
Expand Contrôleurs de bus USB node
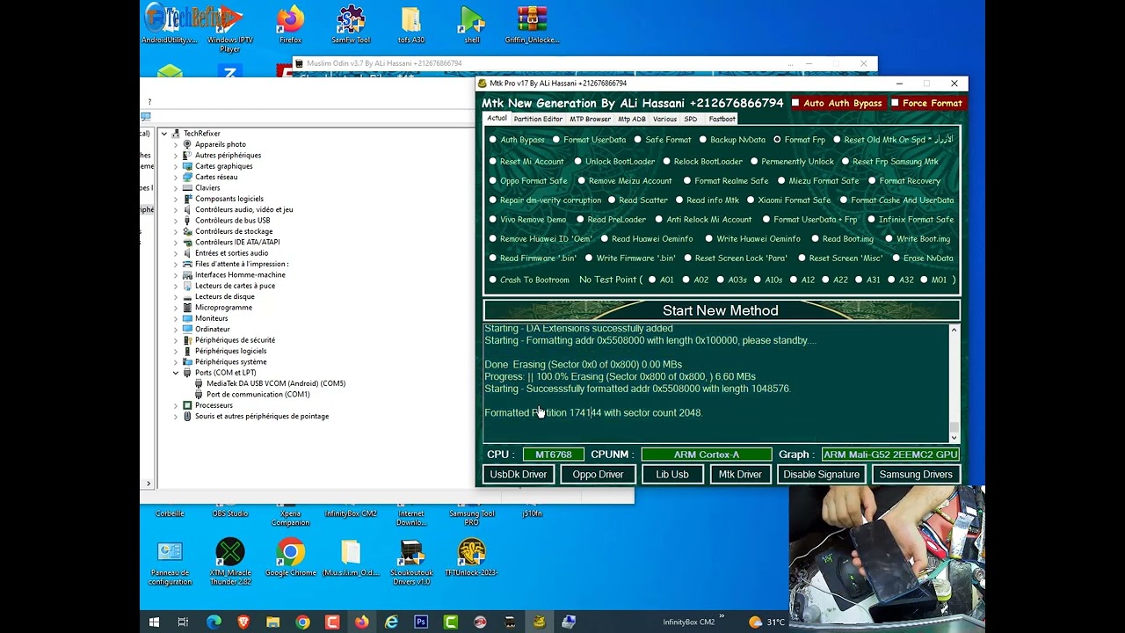pos(176,221)
